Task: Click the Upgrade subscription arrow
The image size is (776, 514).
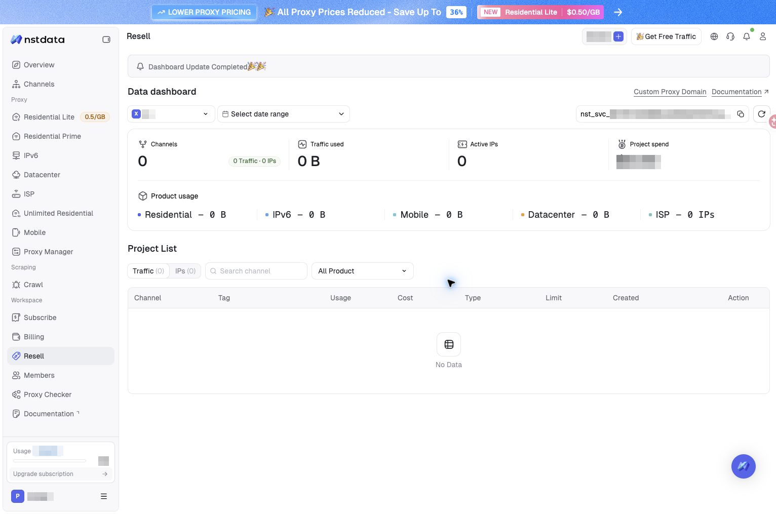Action: point(105,474)
